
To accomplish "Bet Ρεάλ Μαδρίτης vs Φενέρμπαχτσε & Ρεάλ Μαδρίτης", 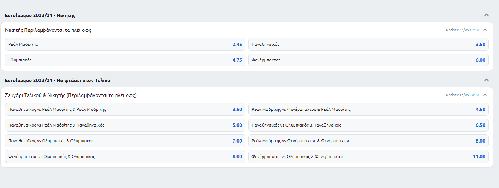I will click(x=368, y=110).
